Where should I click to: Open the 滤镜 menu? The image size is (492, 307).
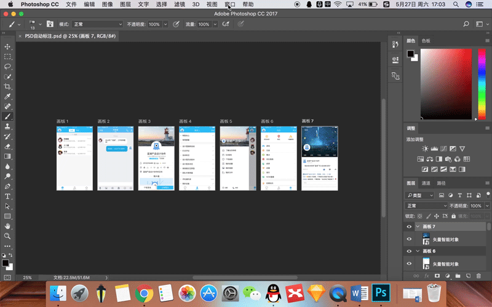click(x=180, y=4)
